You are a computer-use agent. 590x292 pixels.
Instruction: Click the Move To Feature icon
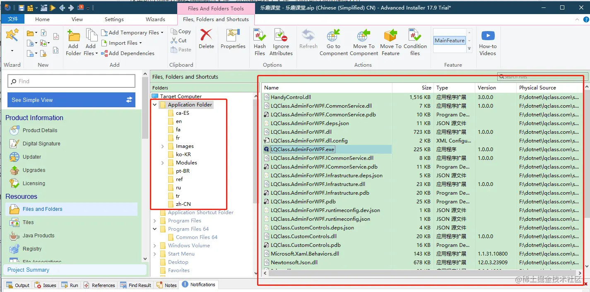point(390,36)
